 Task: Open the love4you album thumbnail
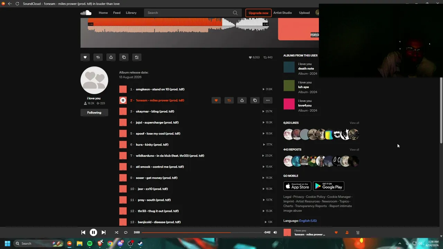pyautogui.click(x=289, y=104)
